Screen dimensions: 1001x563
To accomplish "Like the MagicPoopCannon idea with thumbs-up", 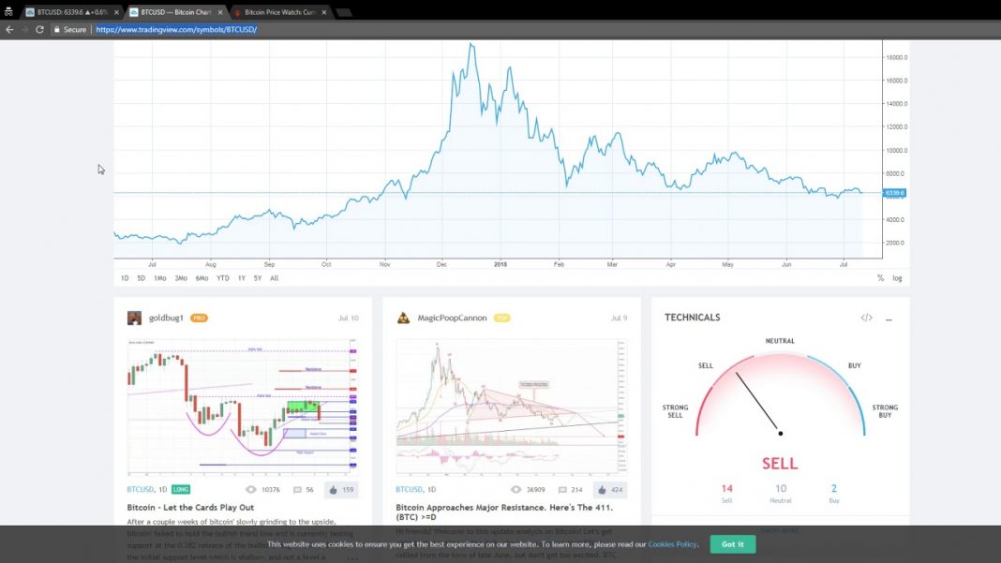I will tap(610, 489).
